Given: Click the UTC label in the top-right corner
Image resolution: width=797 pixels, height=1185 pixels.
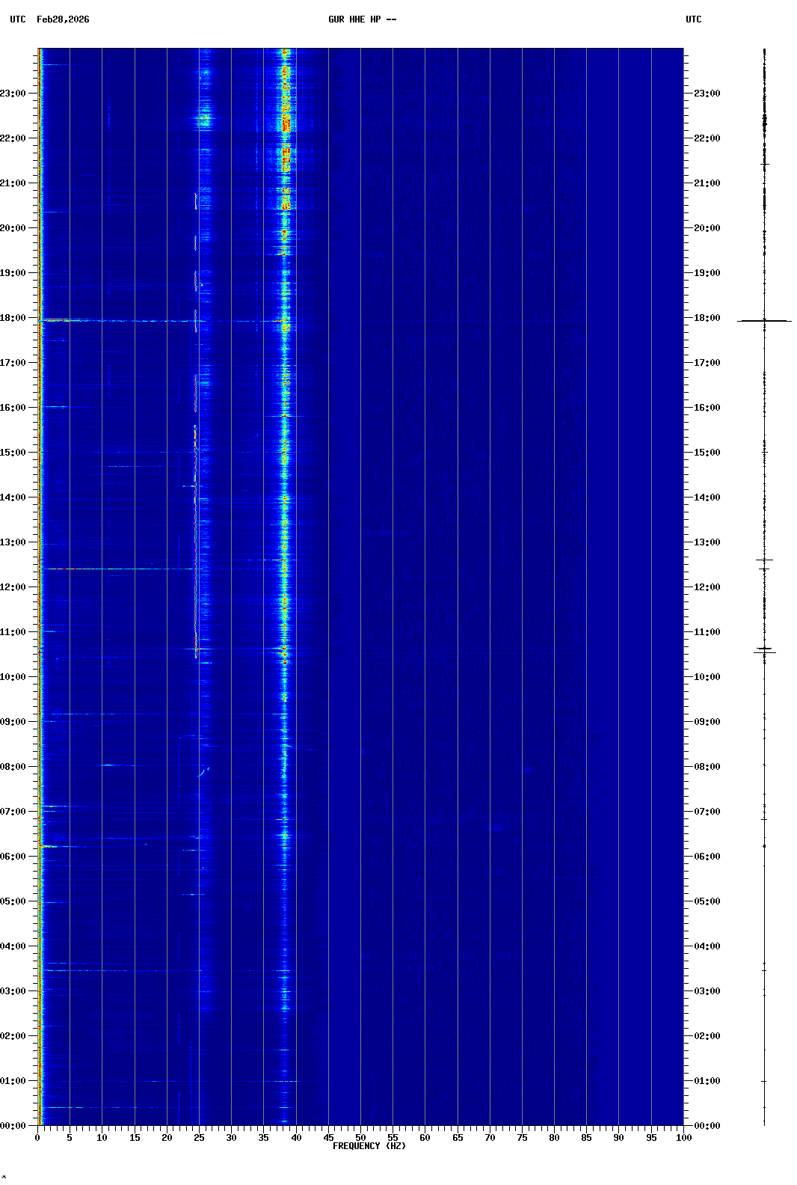Looking at the screenshot, I should [x=693, y=19].
